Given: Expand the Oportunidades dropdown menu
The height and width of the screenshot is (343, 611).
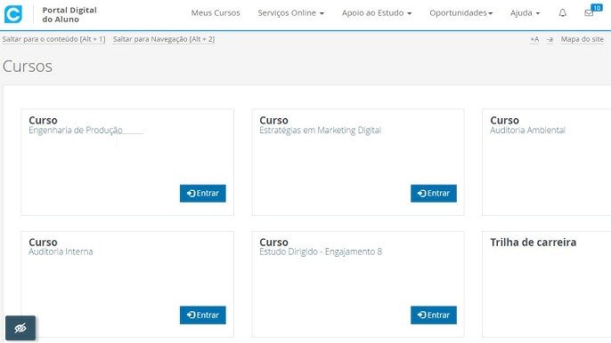Looking at the screenshot, I should pos(461,12).
